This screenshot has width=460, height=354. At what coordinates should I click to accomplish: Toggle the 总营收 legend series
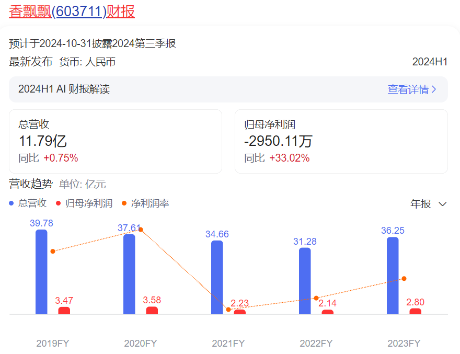[32, 203]
